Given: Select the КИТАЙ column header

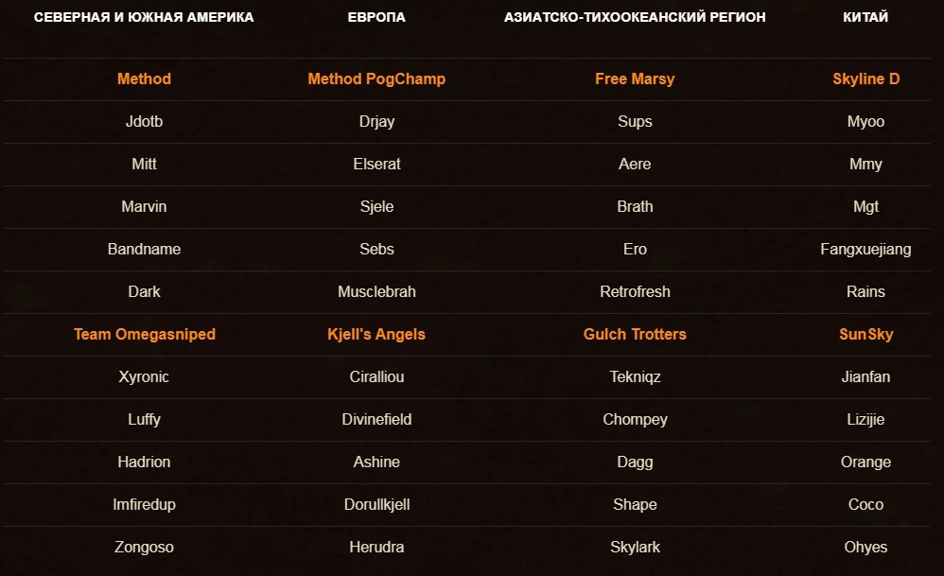Looking at the screenshot, I should pos(865,17).
